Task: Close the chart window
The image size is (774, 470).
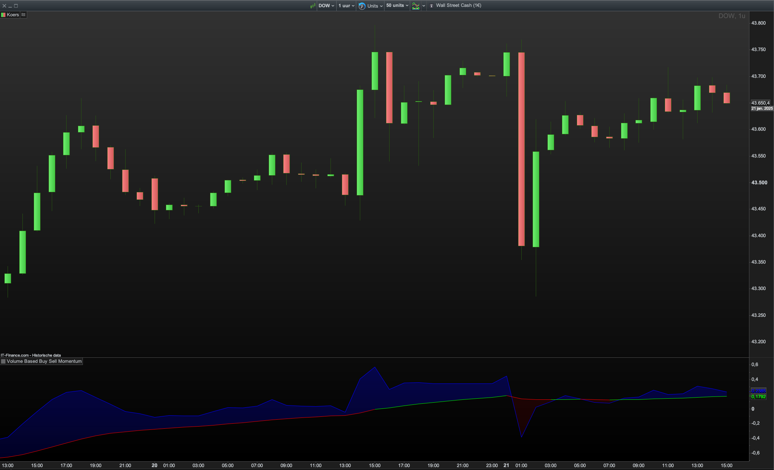Action: tap(4, 6)
